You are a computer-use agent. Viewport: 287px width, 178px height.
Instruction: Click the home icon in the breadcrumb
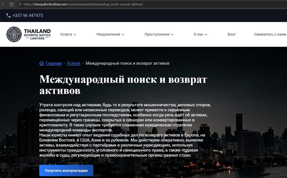coord(42,63)
